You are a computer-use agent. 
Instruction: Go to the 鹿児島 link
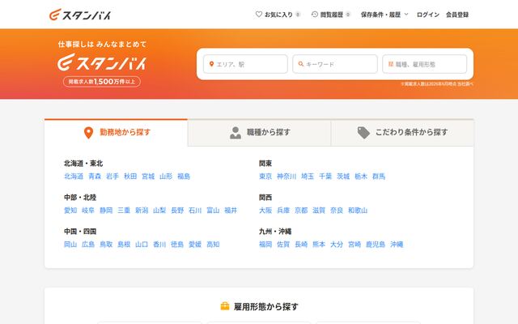(376, 245)
